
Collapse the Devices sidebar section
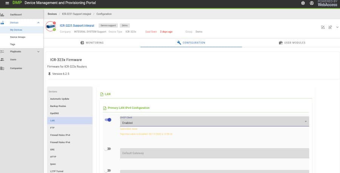click(x=38, y=23)
